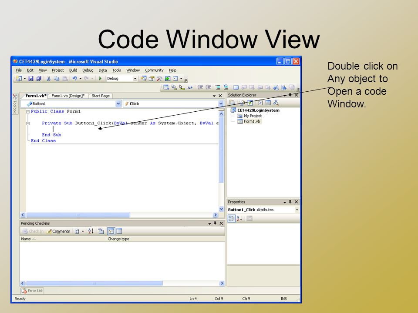Viewport: 418px width, 313px height.
Task: Click the Save Form1.vb disk icon
Action: click(x=31, y=79)
